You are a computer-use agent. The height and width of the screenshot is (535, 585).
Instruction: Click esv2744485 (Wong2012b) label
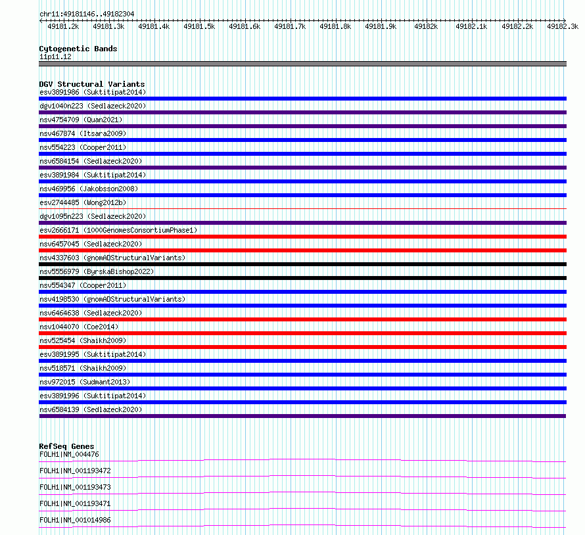(83, 202)
